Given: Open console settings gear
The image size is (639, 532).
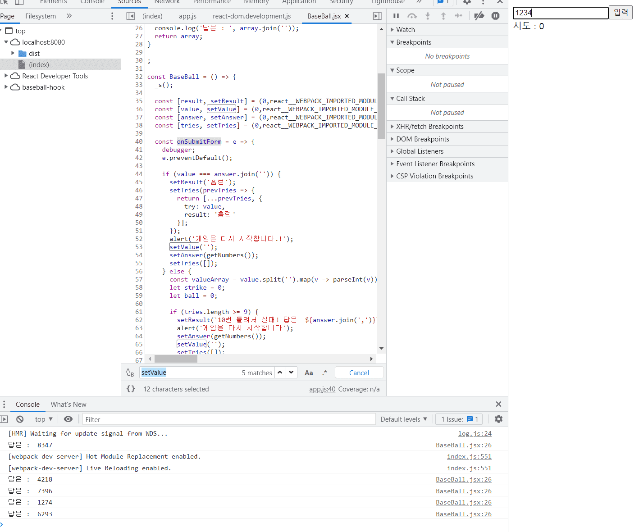Looking at the screenshot, I should point(498,419).
